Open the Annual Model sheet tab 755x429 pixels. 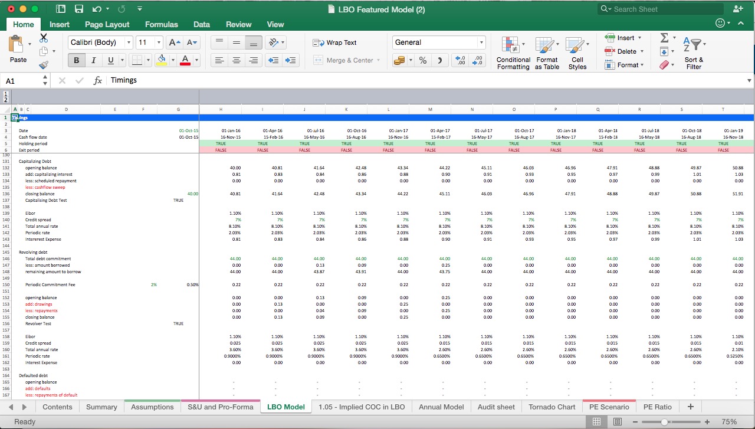click(441, 407)
